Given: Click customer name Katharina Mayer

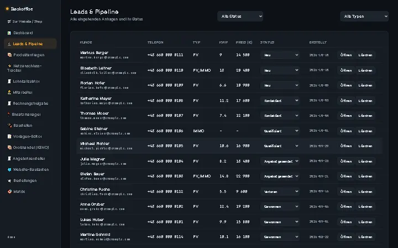Looking at the screenshot, I should [96, 99].
